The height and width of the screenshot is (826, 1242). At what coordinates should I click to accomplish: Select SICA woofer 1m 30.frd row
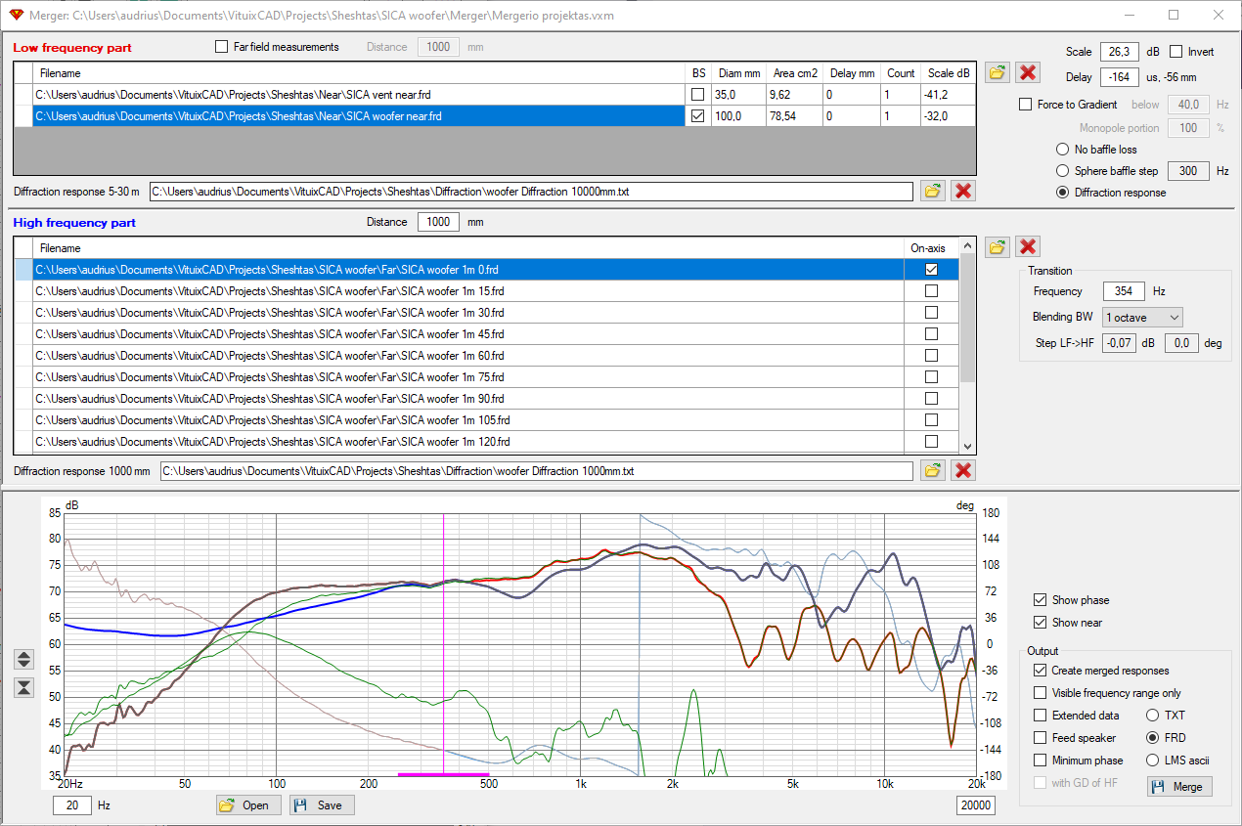click(x=466, y=313)
